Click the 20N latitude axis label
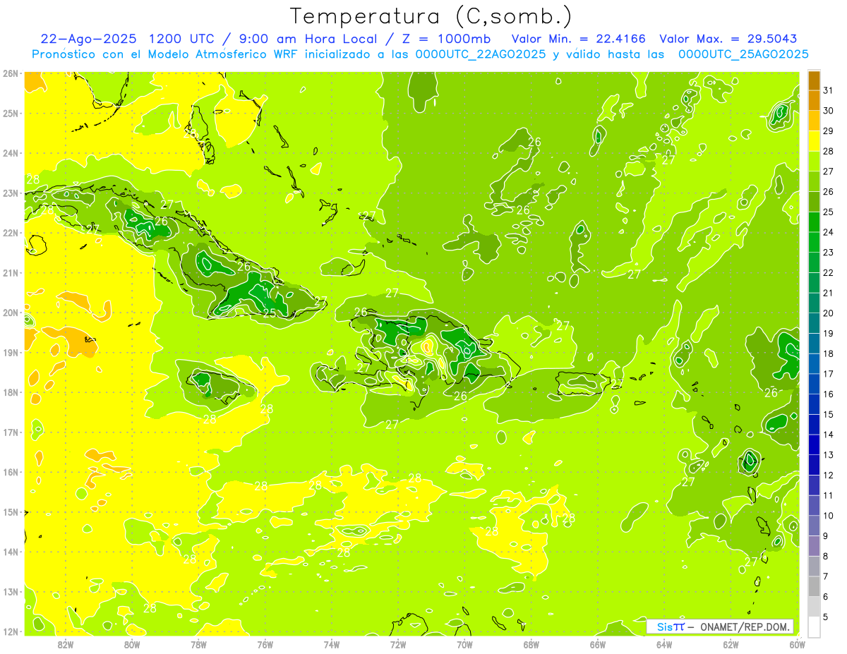Screen dimensions: 847x654 click(10, 313)
